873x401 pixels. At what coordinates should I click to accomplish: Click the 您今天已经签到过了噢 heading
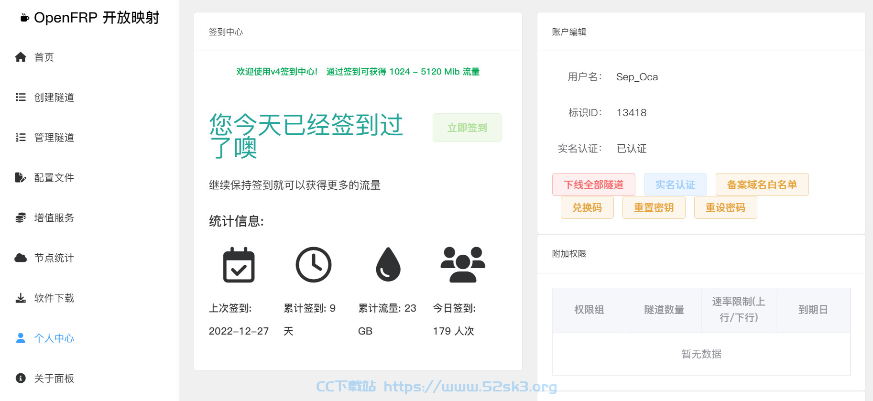[x=306, y=136]
